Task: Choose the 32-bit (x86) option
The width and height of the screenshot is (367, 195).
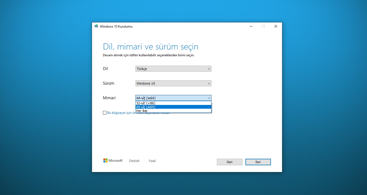Action: 173,103
